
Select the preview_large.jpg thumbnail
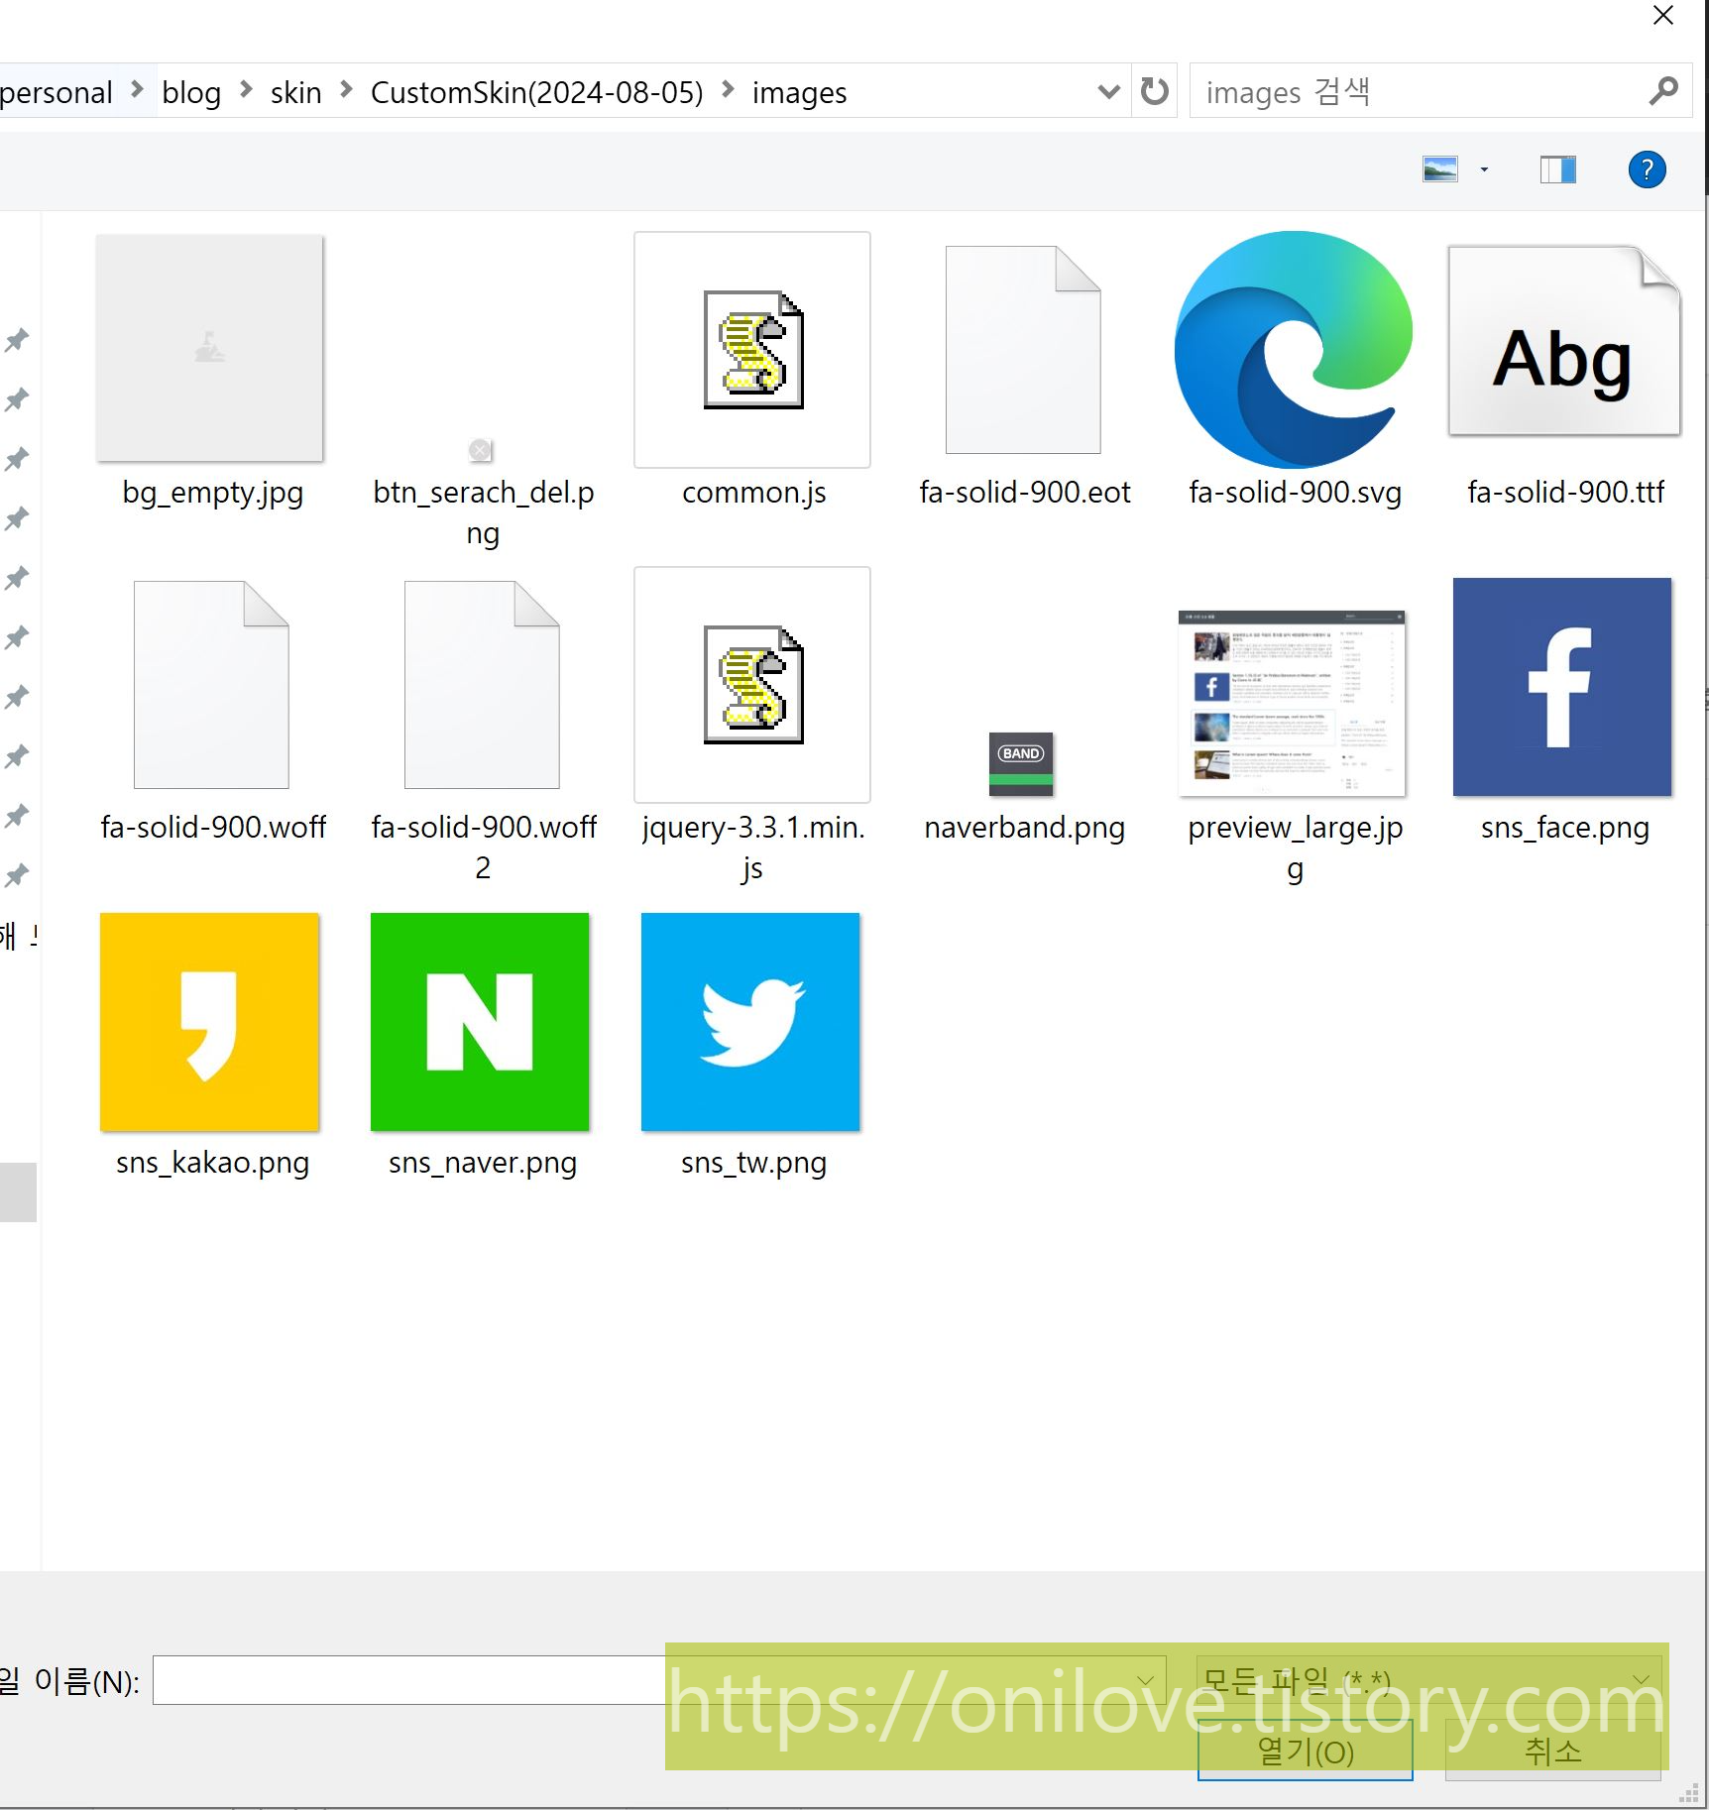(1292, 704)
